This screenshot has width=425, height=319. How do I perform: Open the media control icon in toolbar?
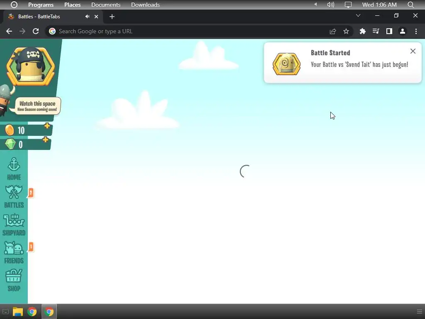coord(376,31)
